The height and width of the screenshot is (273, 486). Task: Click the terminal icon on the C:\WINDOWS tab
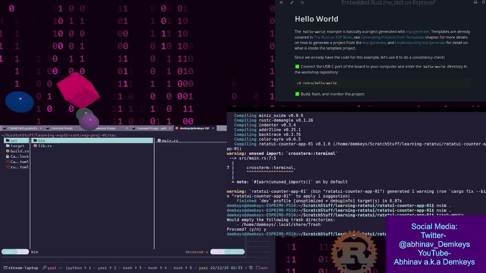[x=5, y=128]
